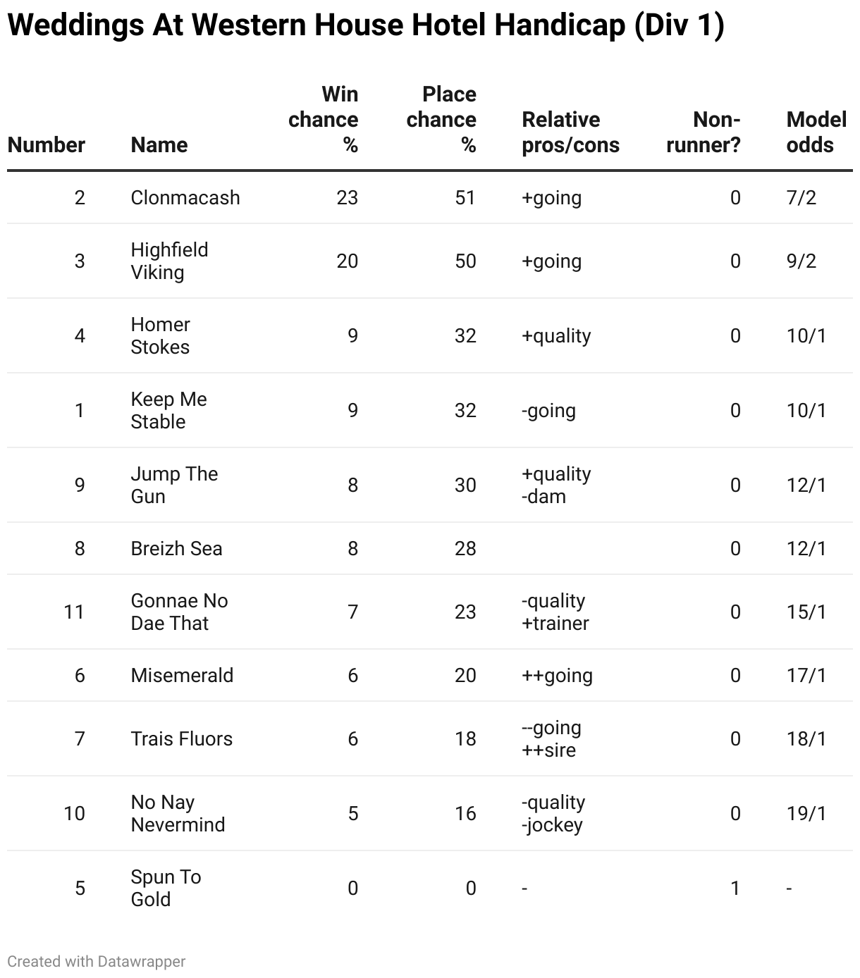This screenshot has width=860, height=978.
Task: Click Trais Fluors in the table
Action: pyautogui.click(x=181, y=738)
